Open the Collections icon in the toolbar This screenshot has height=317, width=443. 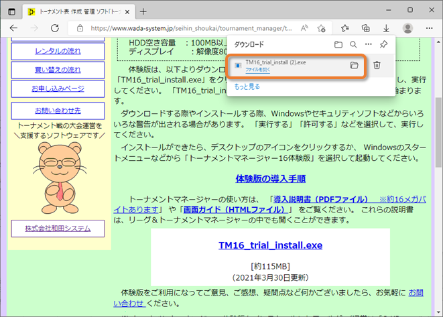[365, 28]
